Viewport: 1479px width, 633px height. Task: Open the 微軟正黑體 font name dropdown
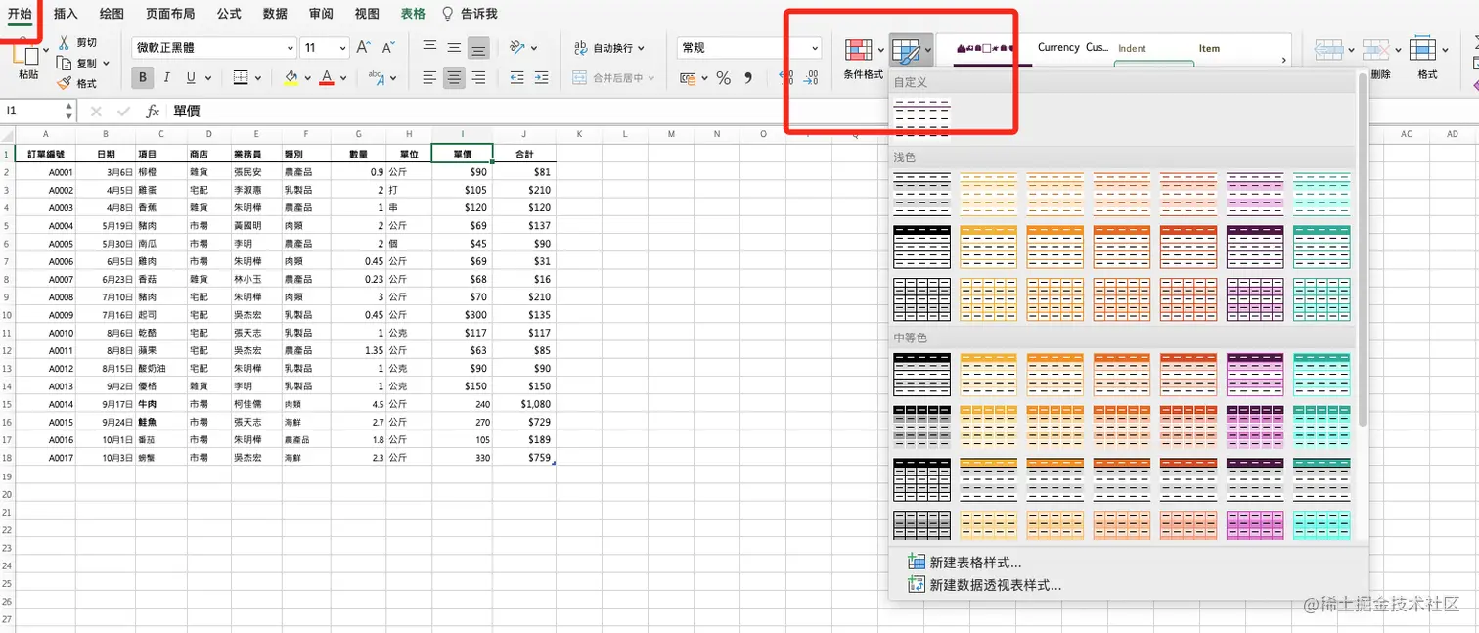click(x=291, y=48)
